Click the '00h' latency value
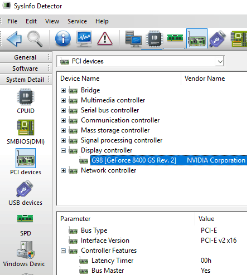251x275 pixels. [206, 261]
